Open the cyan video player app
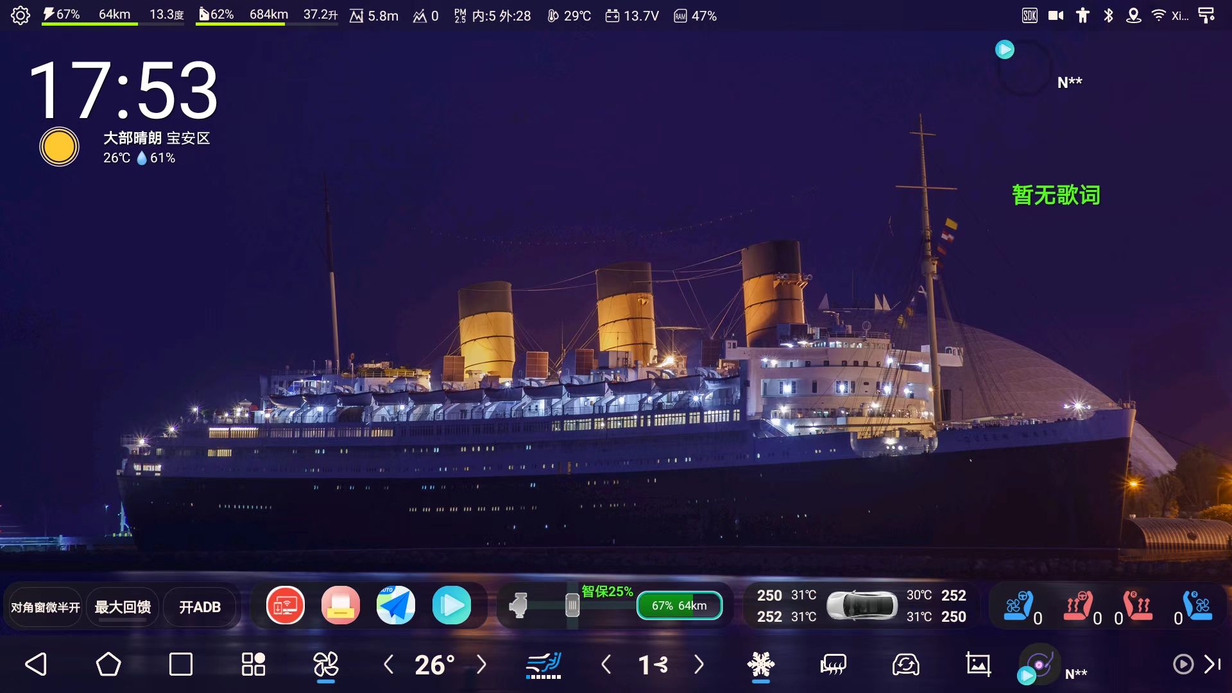This screenshot has width=1232, height=693. point(451,605)
